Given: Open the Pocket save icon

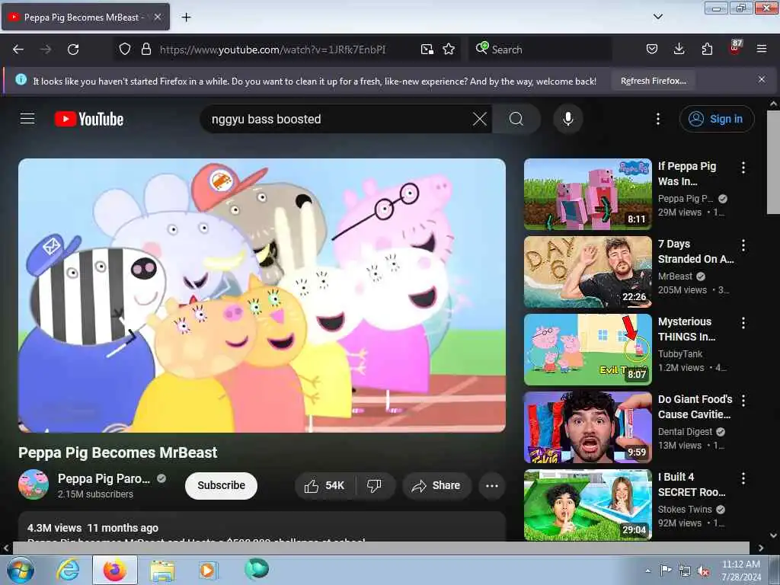Looking at the screenshot, I should point(652,50).
